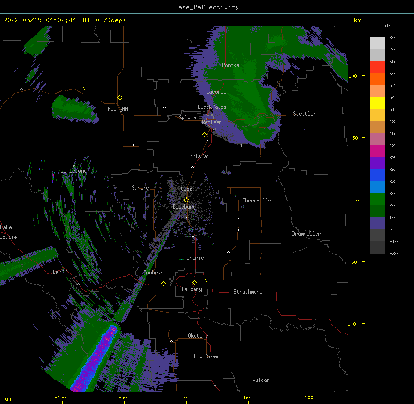Click the -30 value on dBZ legend
The image size is (414, 404).
click(x=393, y=253)
